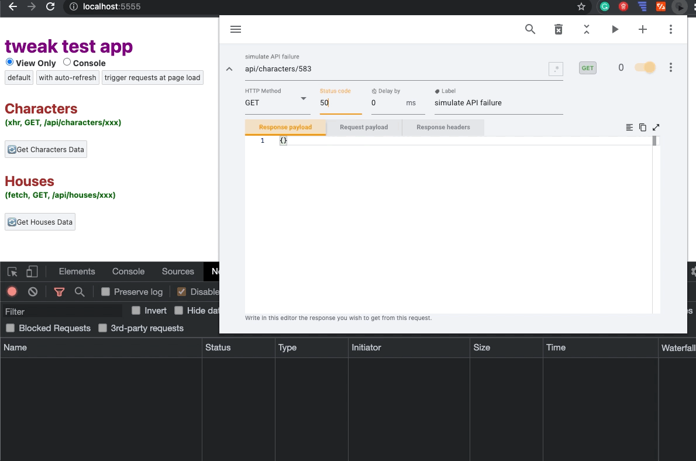
Task: Switch to the Request payload tab
Action: click(x=364, y=127)
